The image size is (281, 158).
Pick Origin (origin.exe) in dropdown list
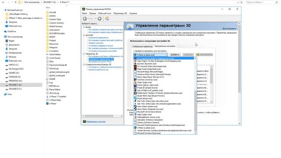[x=144, y=83]
